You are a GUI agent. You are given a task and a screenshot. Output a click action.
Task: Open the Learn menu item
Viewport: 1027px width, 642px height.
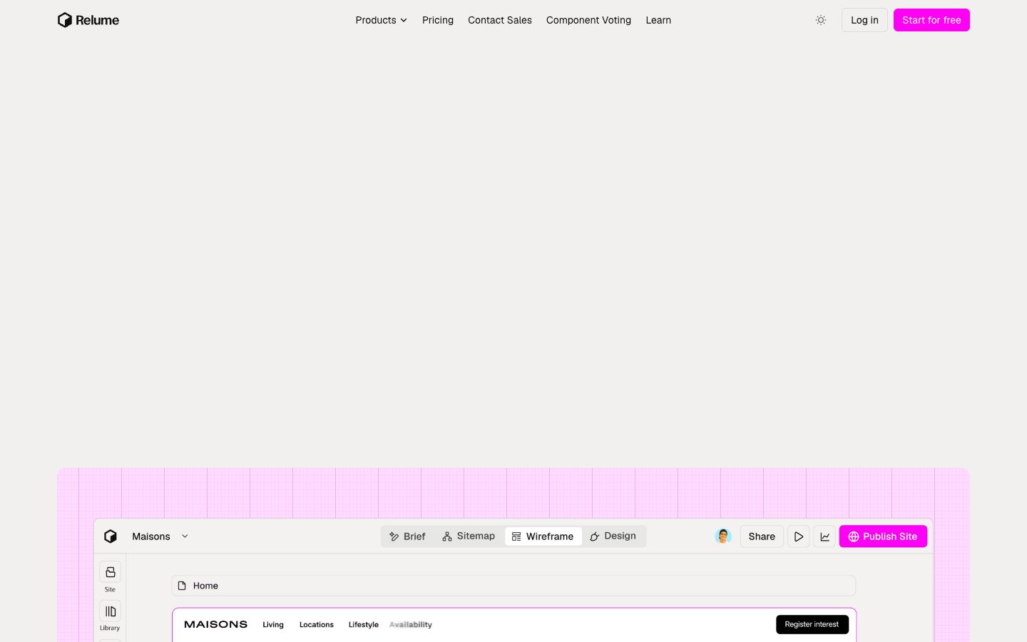click(658, 20)
